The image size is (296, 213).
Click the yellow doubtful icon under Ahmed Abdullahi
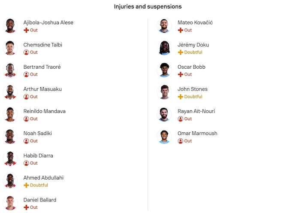(26, 185)
